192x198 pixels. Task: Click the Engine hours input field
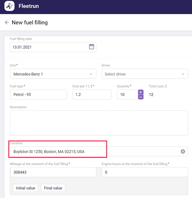(x=145, y=172)
